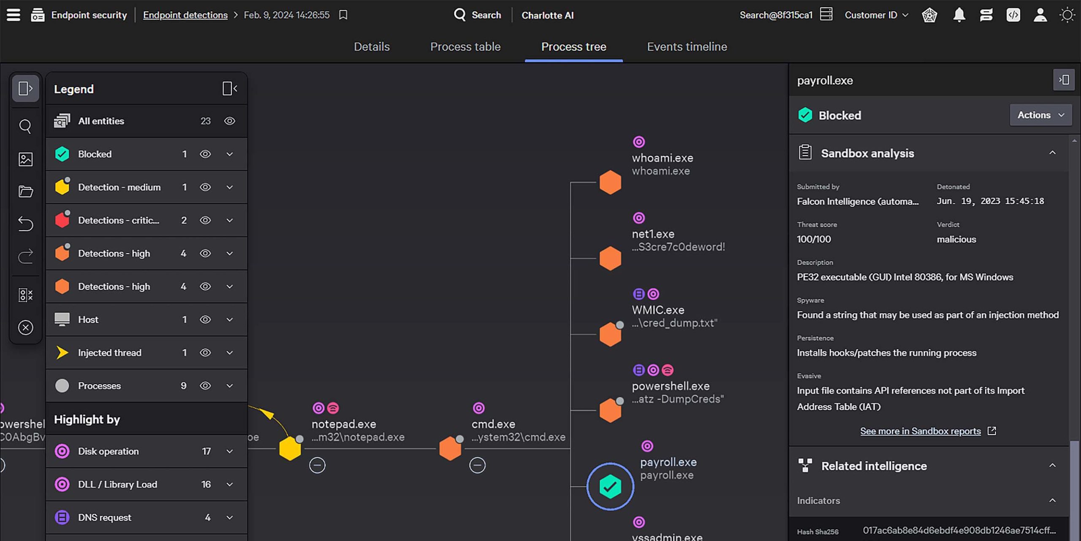Open the notifications bell
Viewport: 1081px width, 541px height.
tap(959, 15)
